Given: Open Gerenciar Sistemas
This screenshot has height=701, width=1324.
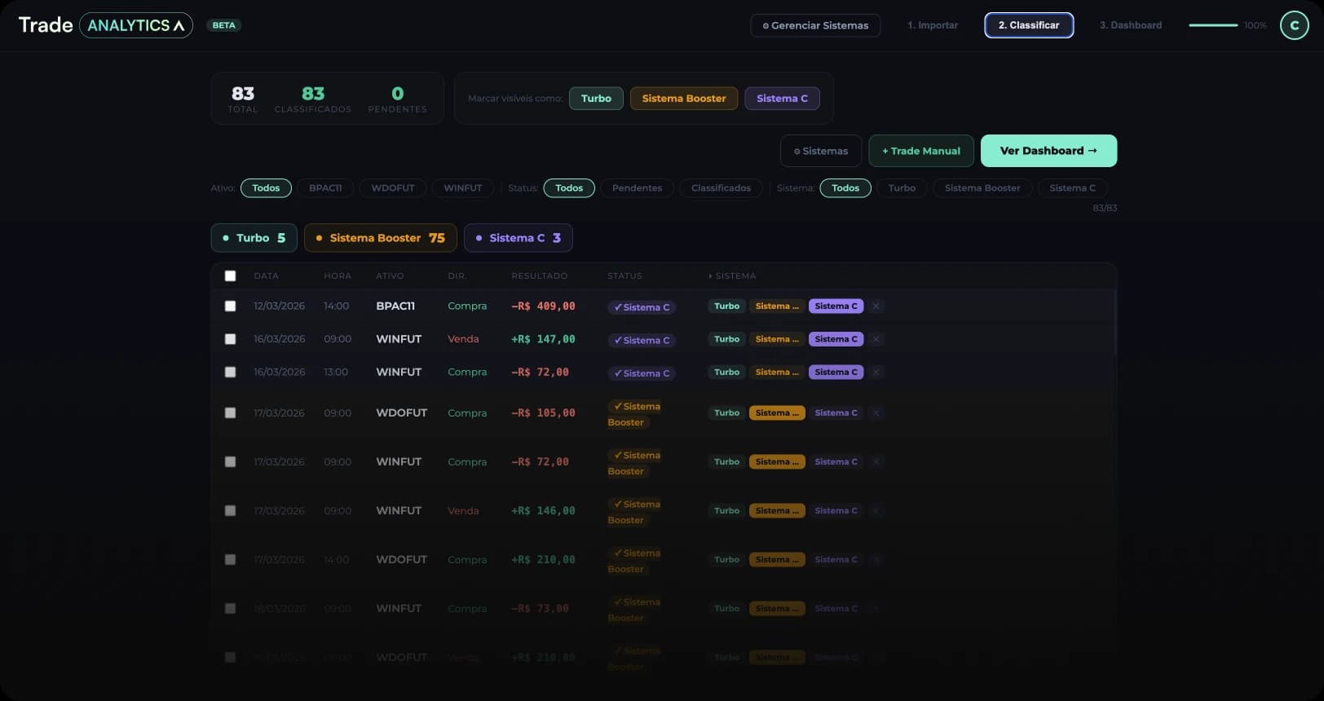Looking at the screenshot, I should click(815, 25).
